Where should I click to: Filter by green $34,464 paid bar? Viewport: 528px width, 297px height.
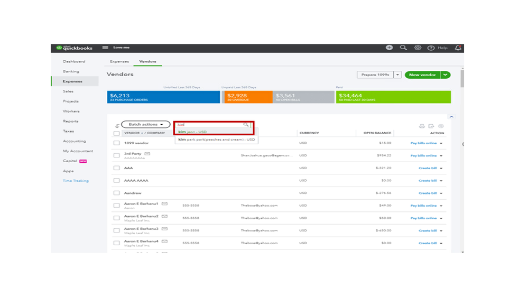point(393,97)
